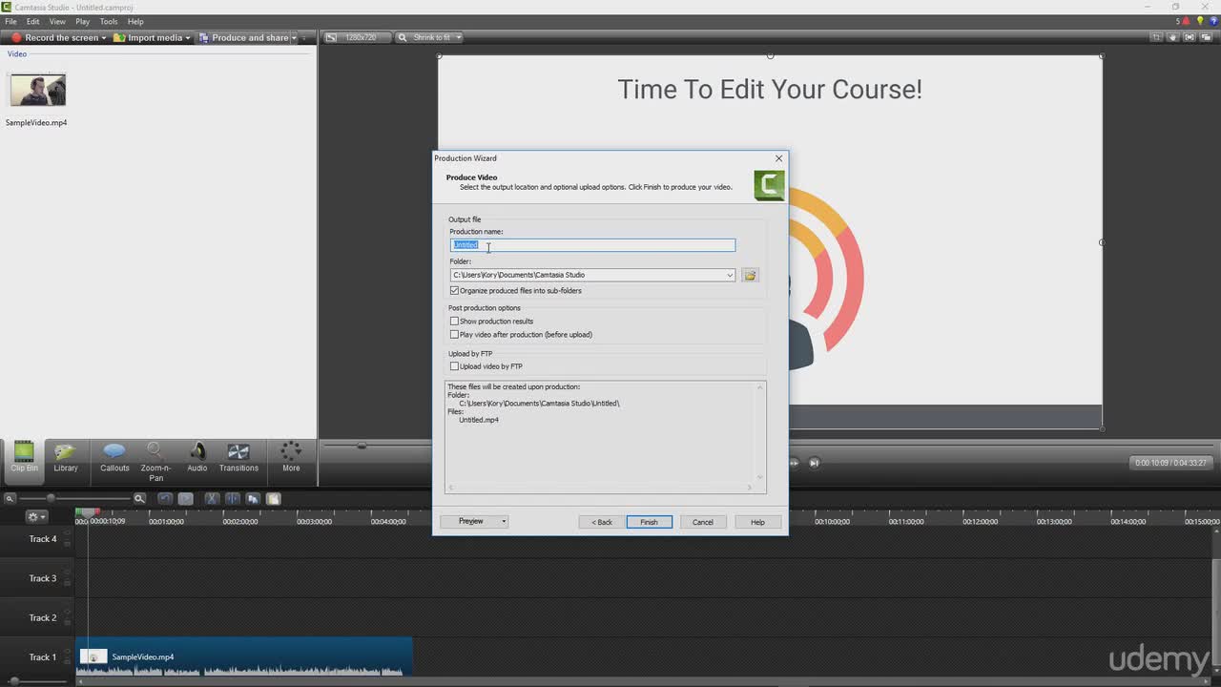Open the Tools menu
This screenshot has width=1221, height=687.
[x=109, y=21]
